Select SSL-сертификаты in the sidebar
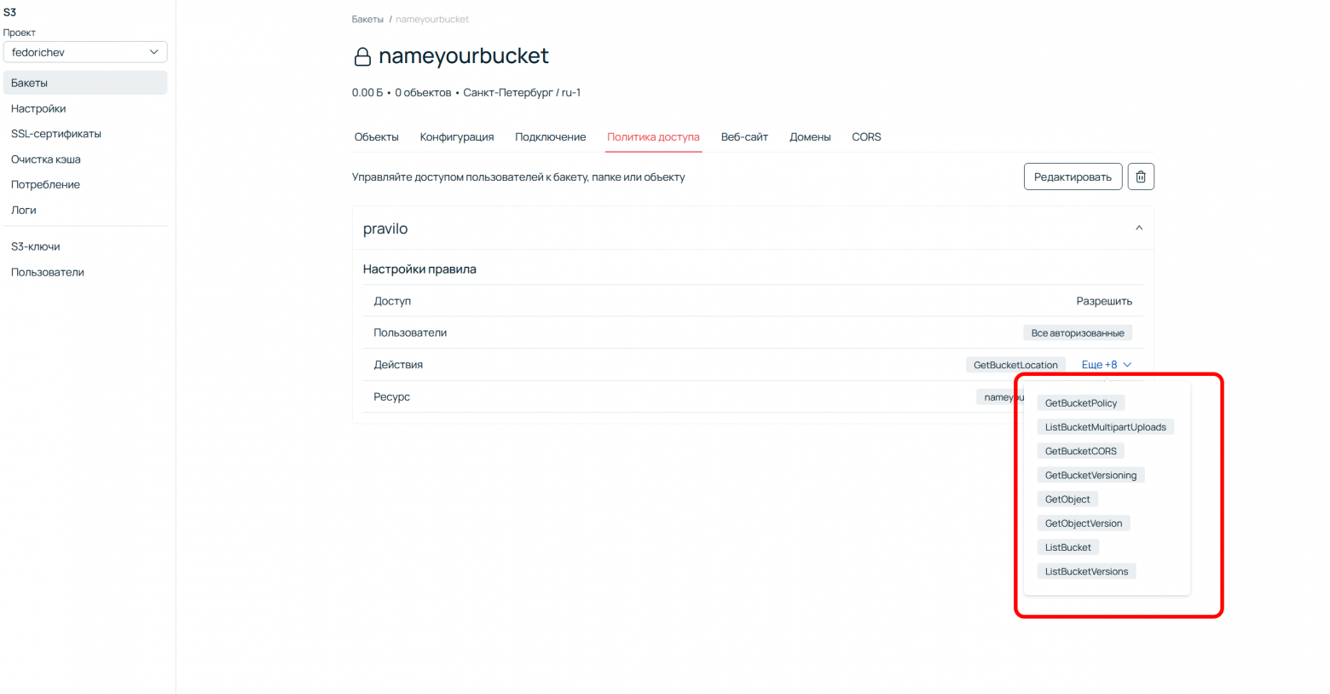The height and width of the screenshot is (694, 1330). [55, 134]
